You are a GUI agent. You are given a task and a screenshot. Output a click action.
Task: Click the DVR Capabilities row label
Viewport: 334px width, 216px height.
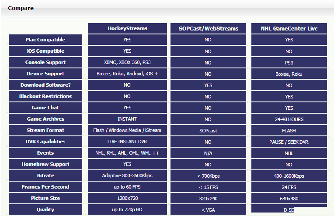45,141
